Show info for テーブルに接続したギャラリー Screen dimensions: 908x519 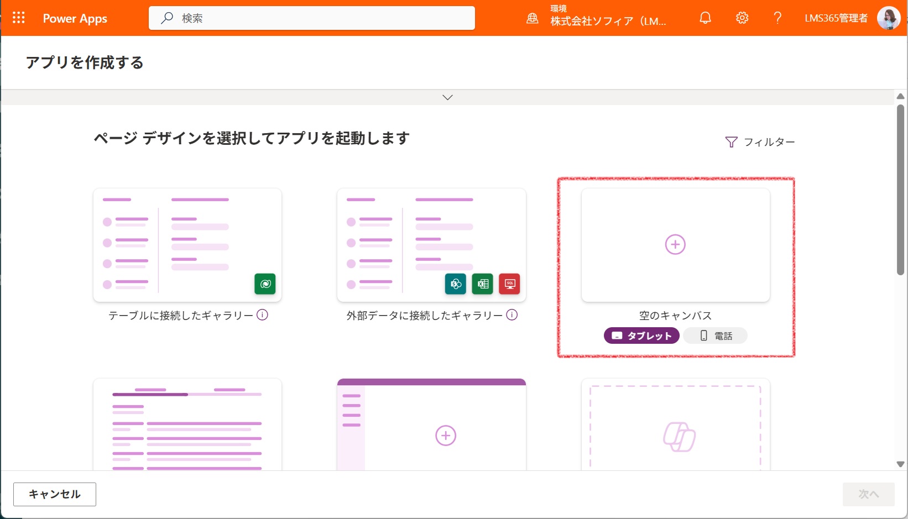[x=263, y=315]
